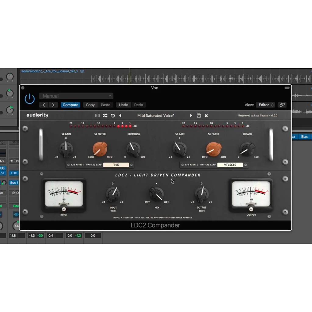This screenshot has width=312, height=312.
Task: Click the plugin window close dot
Action: pos(23,88)
